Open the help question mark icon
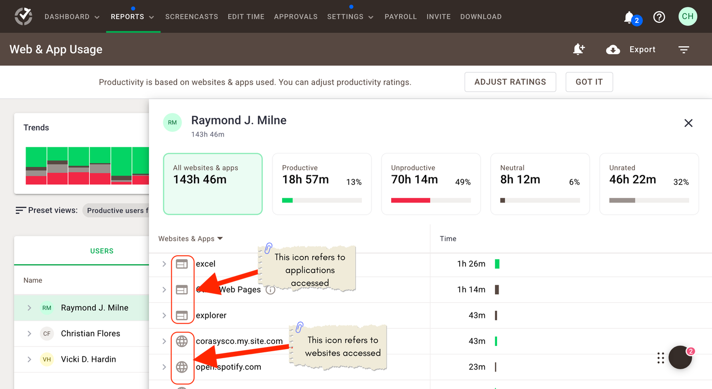This screenshot has width=712, height=389. click(659, 17)
